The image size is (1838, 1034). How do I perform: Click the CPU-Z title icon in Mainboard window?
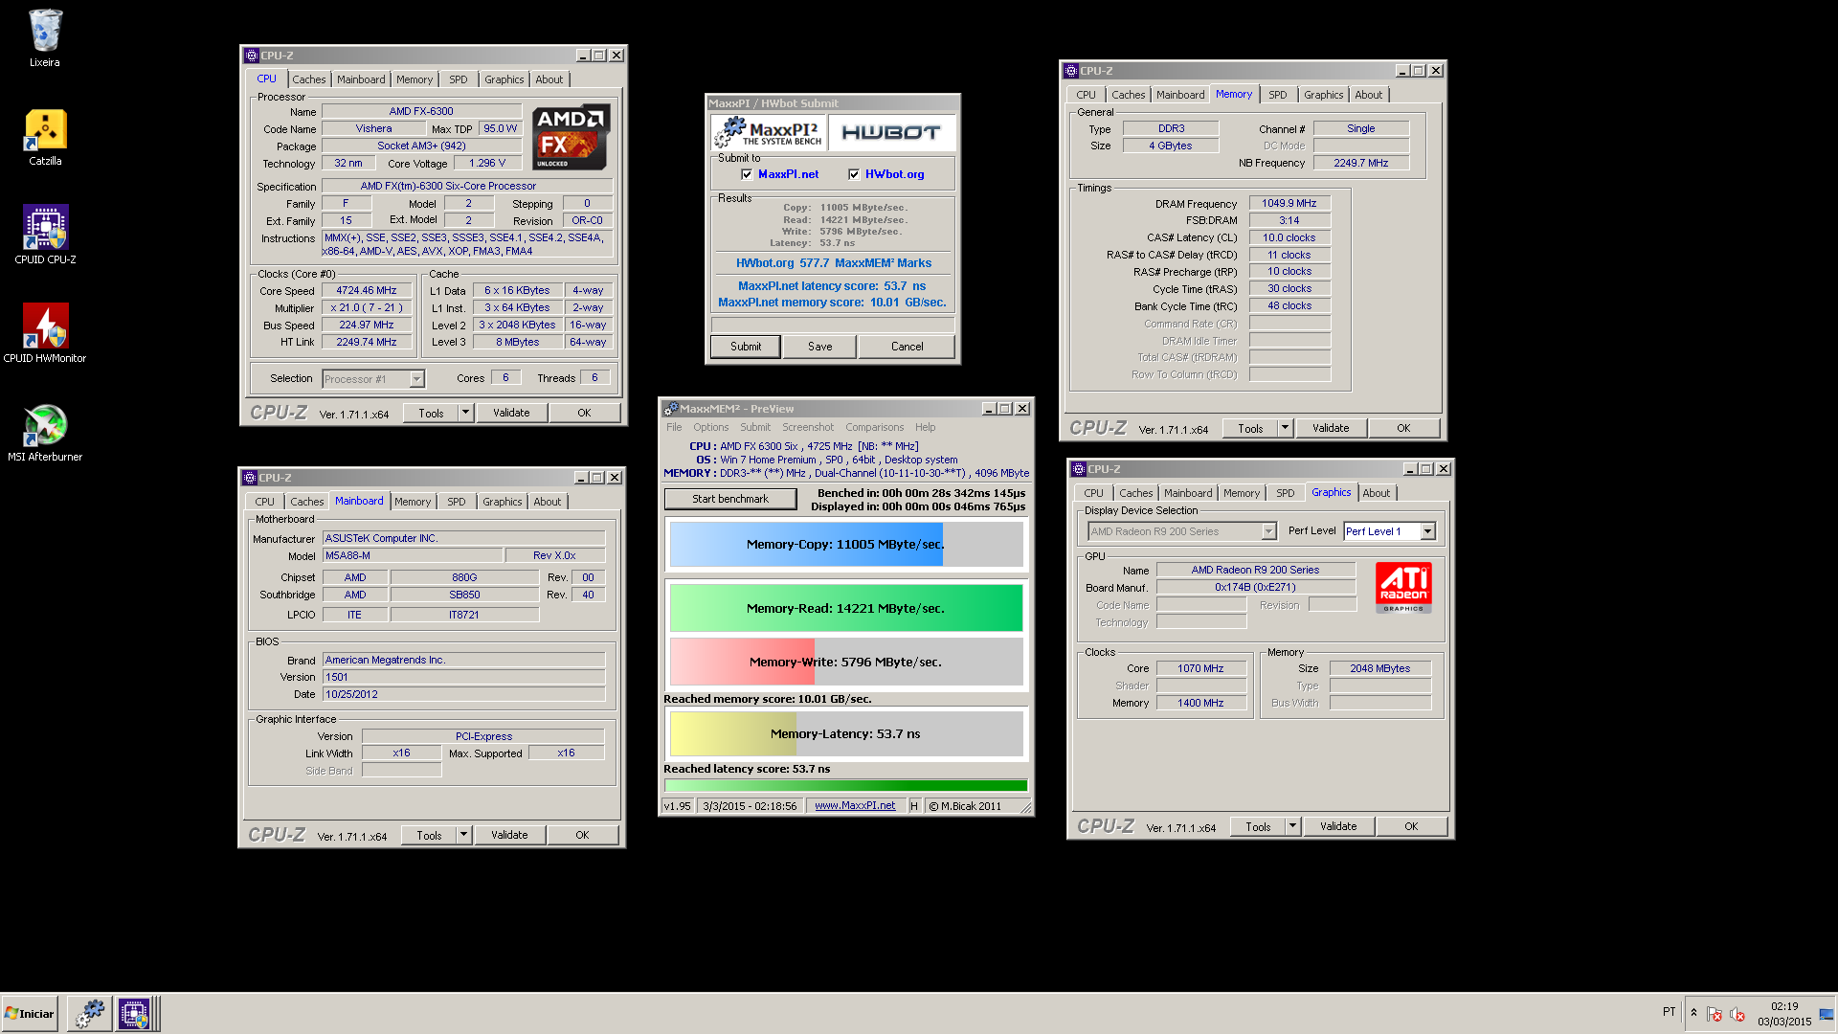point(250,478)
